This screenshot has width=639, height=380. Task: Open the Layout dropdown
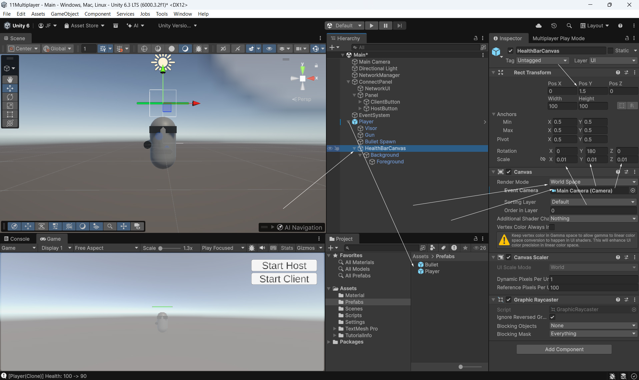pos(595,26)
